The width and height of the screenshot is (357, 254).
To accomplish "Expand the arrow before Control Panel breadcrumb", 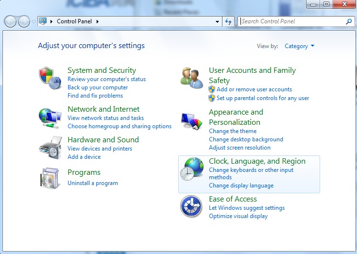I will [x=51, y=22].
